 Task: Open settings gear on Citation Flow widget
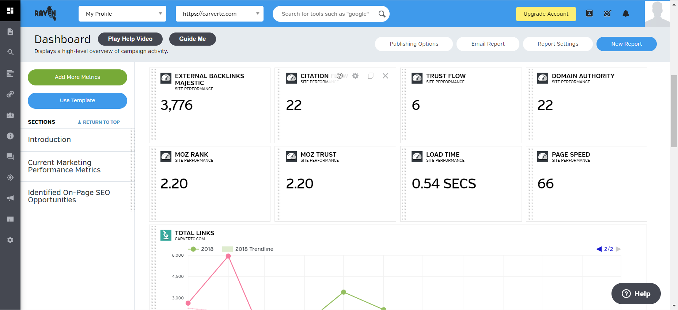pyautogui.click(x=355, y=76)
